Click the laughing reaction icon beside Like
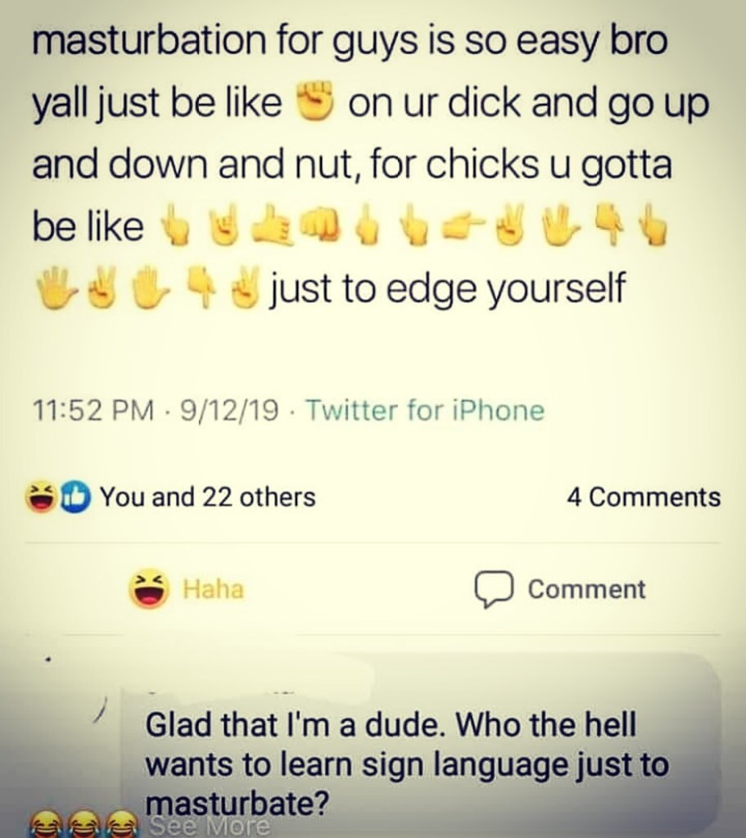The height and width of the screenshot is (838, 746). pos(43,497)
